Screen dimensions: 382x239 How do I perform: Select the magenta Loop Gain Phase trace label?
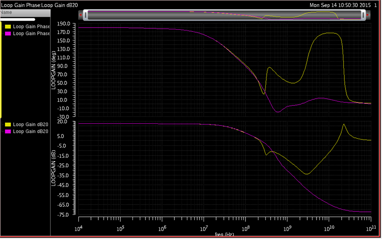point(31,34)
